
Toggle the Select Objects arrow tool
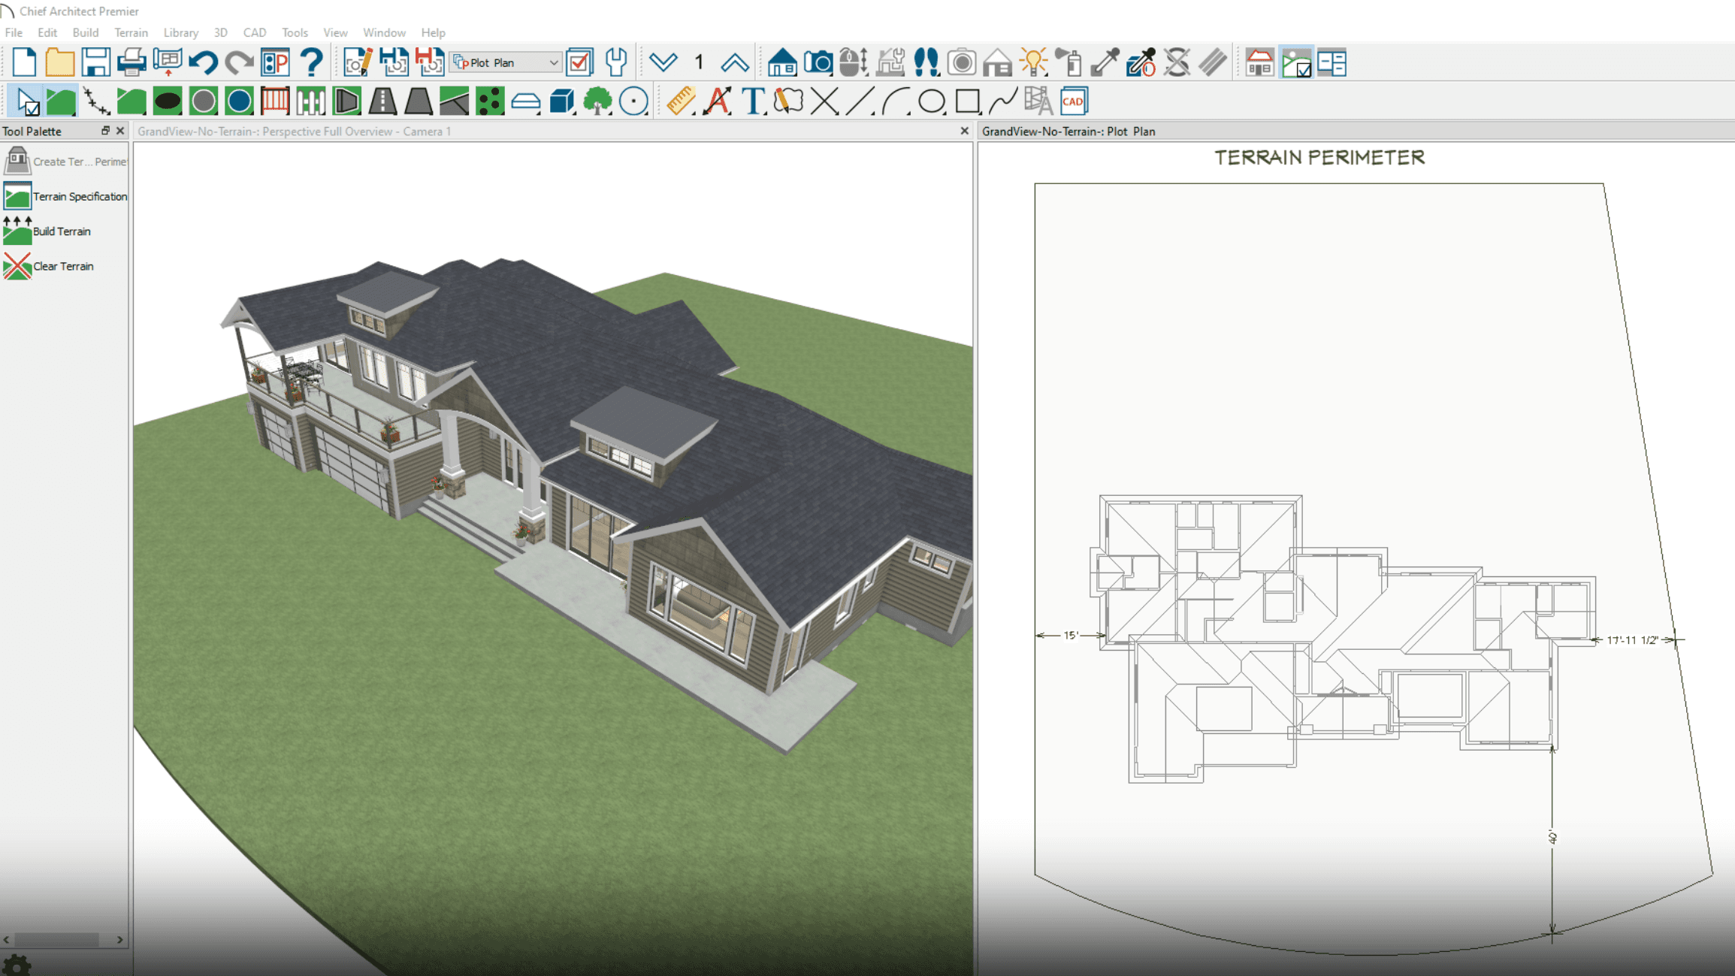[27, 101]
